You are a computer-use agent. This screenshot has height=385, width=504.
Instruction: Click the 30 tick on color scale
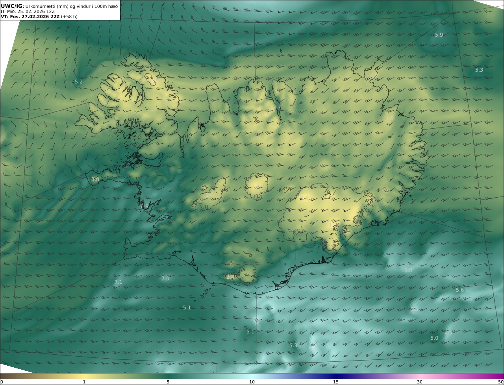coord(420,382)
